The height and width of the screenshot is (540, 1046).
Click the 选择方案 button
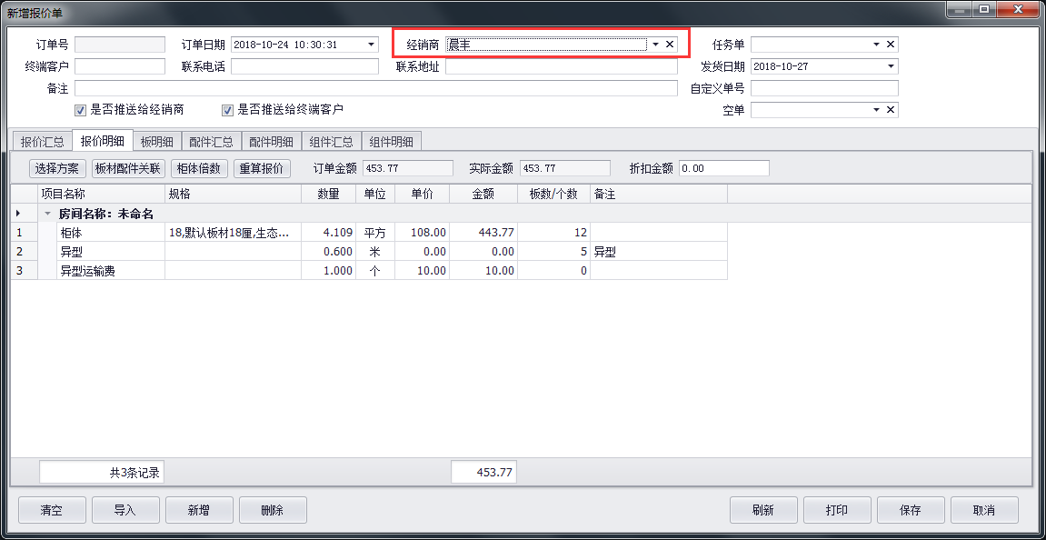coord(58,168)
